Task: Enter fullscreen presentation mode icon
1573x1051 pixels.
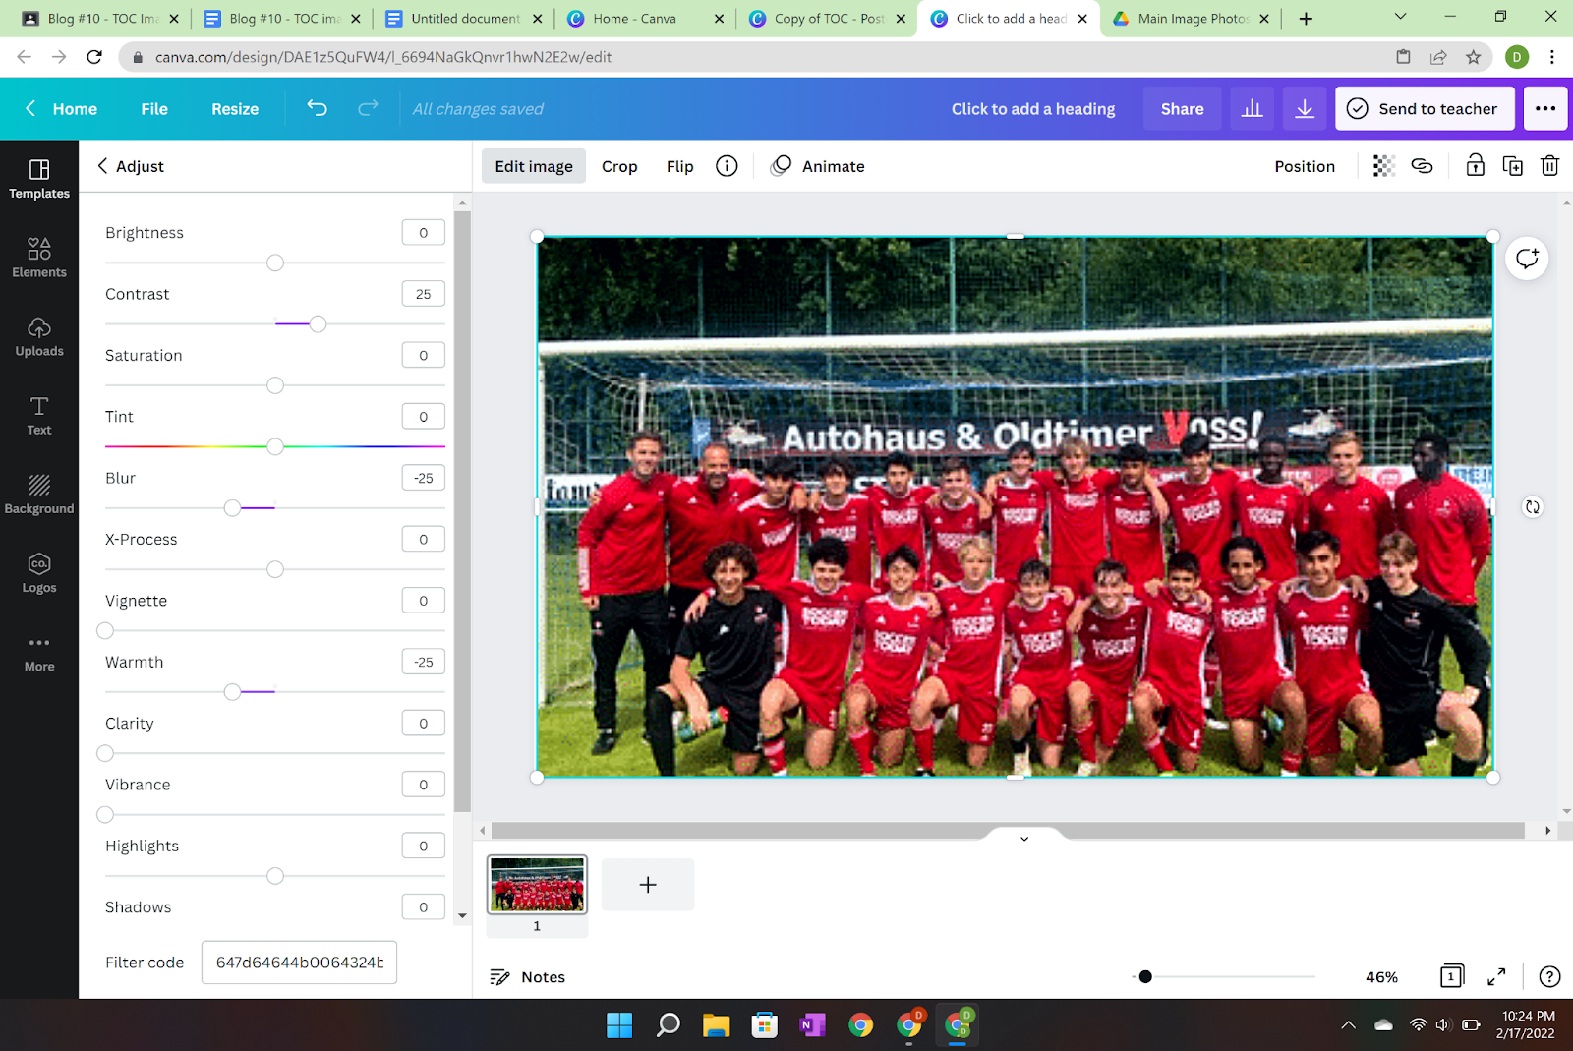Action: [1496, 976]
